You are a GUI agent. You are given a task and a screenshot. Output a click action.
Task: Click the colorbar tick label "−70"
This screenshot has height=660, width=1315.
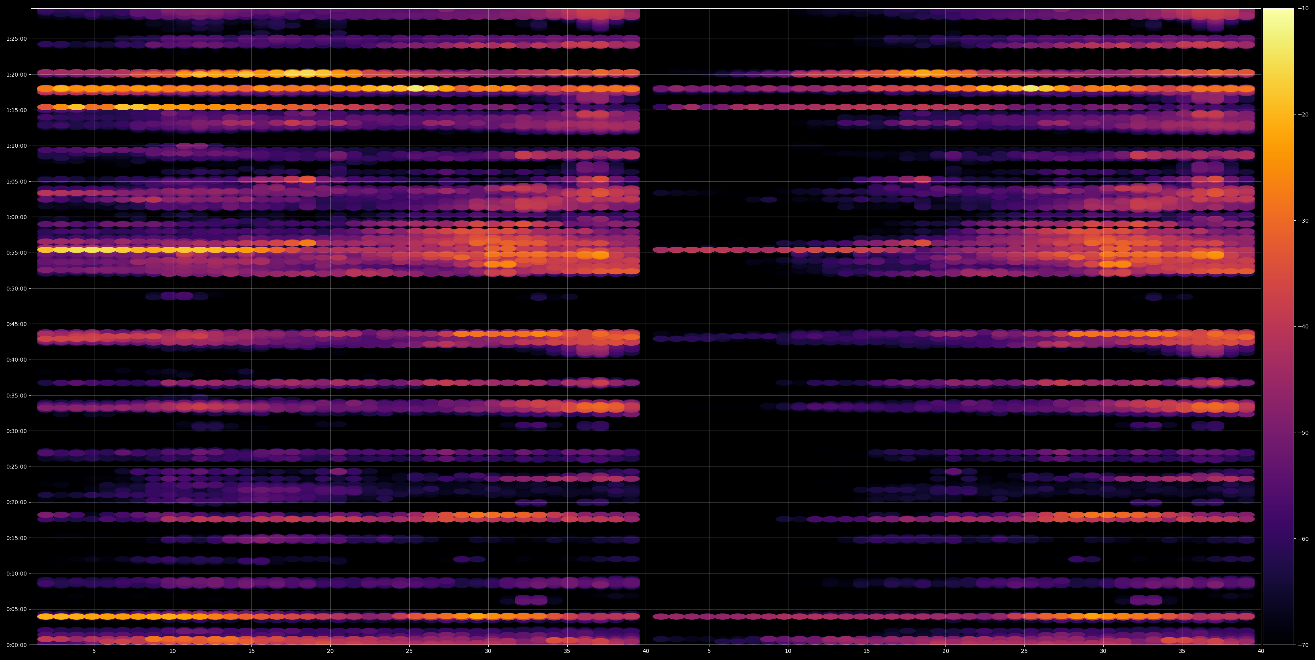click(x=1303, y=645)
